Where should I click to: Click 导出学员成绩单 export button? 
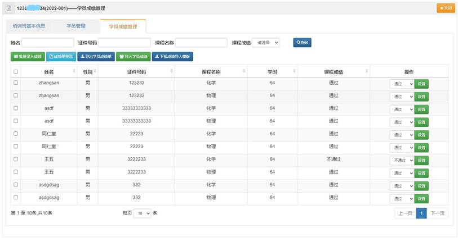point(95,57)
